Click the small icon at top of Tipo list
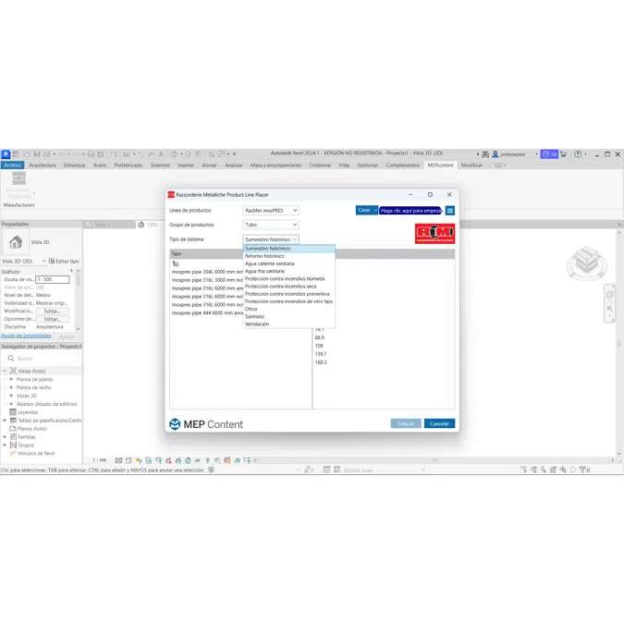Image resolution: width=624 pixels, height=624 pixels. (176, 263)
